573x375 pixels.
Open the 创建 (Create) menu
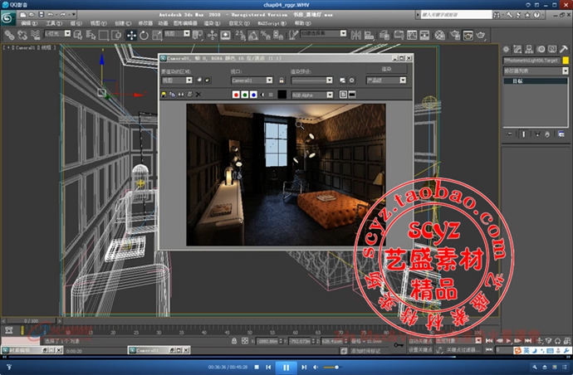(123, 23)
